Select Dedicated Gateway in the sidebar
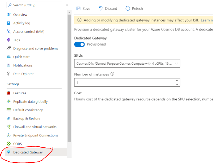The width and height of the screenshot is (213, 163). coord(36,152)
